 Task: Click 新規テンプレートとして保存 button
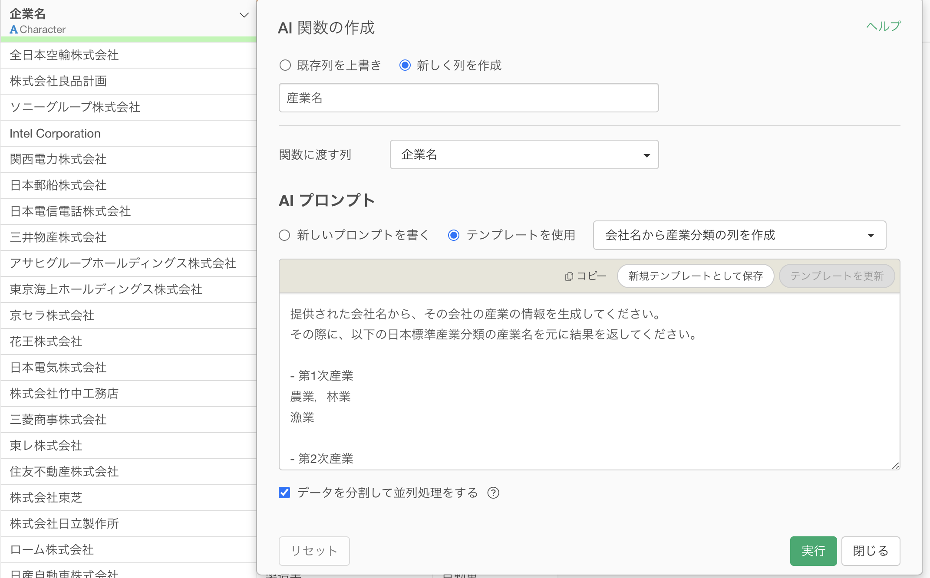pos(695,276)
